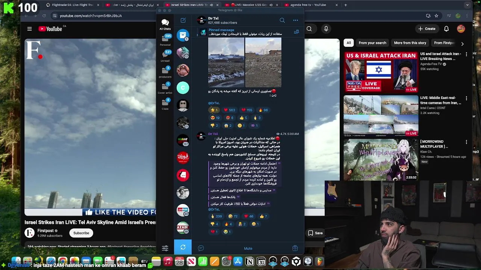
Task: Select the All filter chip
Action: point(349,43)
